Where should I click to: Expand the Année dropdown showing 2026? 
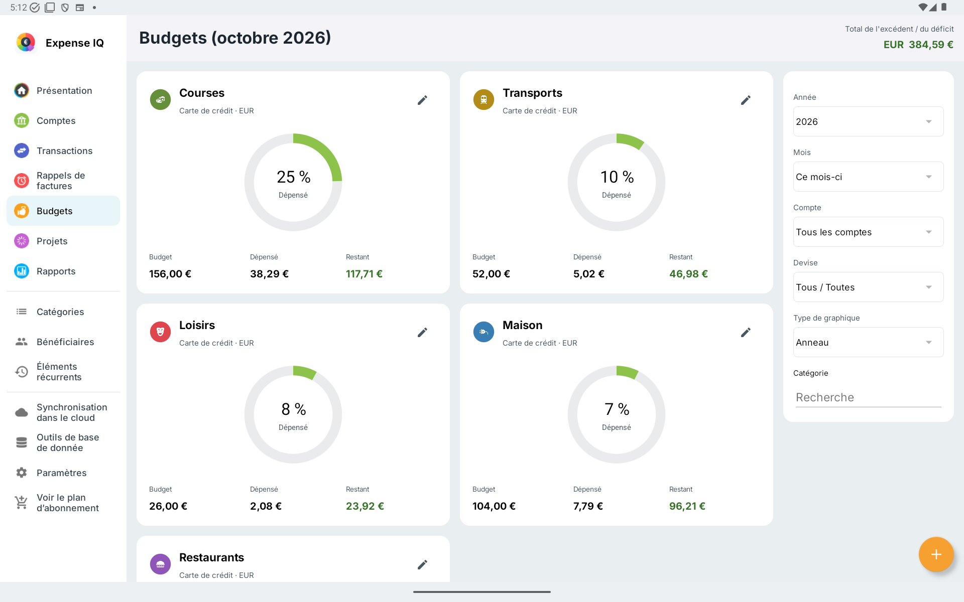868,121
